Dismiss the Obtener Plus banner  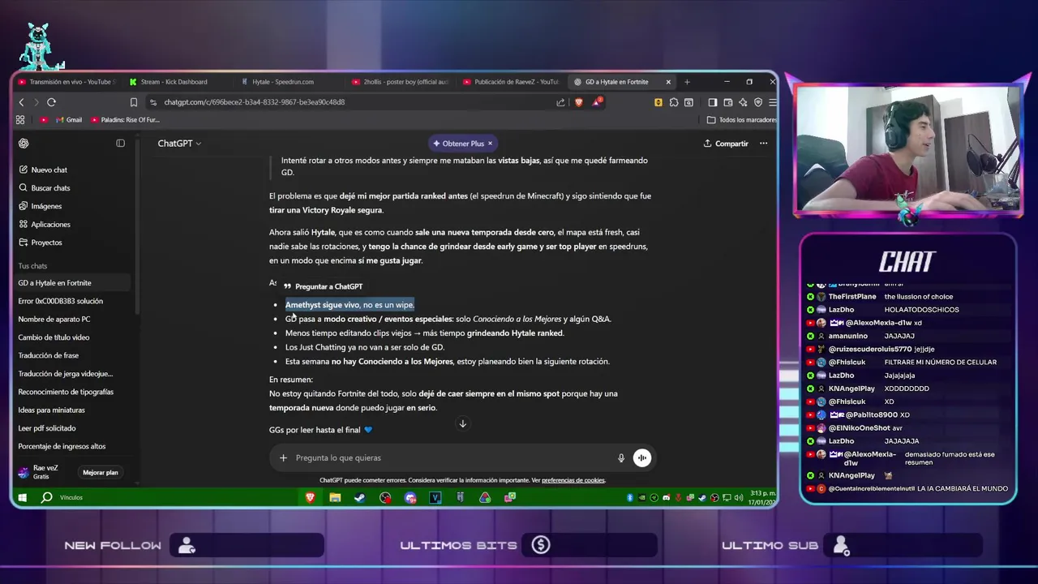coord(490,144)
